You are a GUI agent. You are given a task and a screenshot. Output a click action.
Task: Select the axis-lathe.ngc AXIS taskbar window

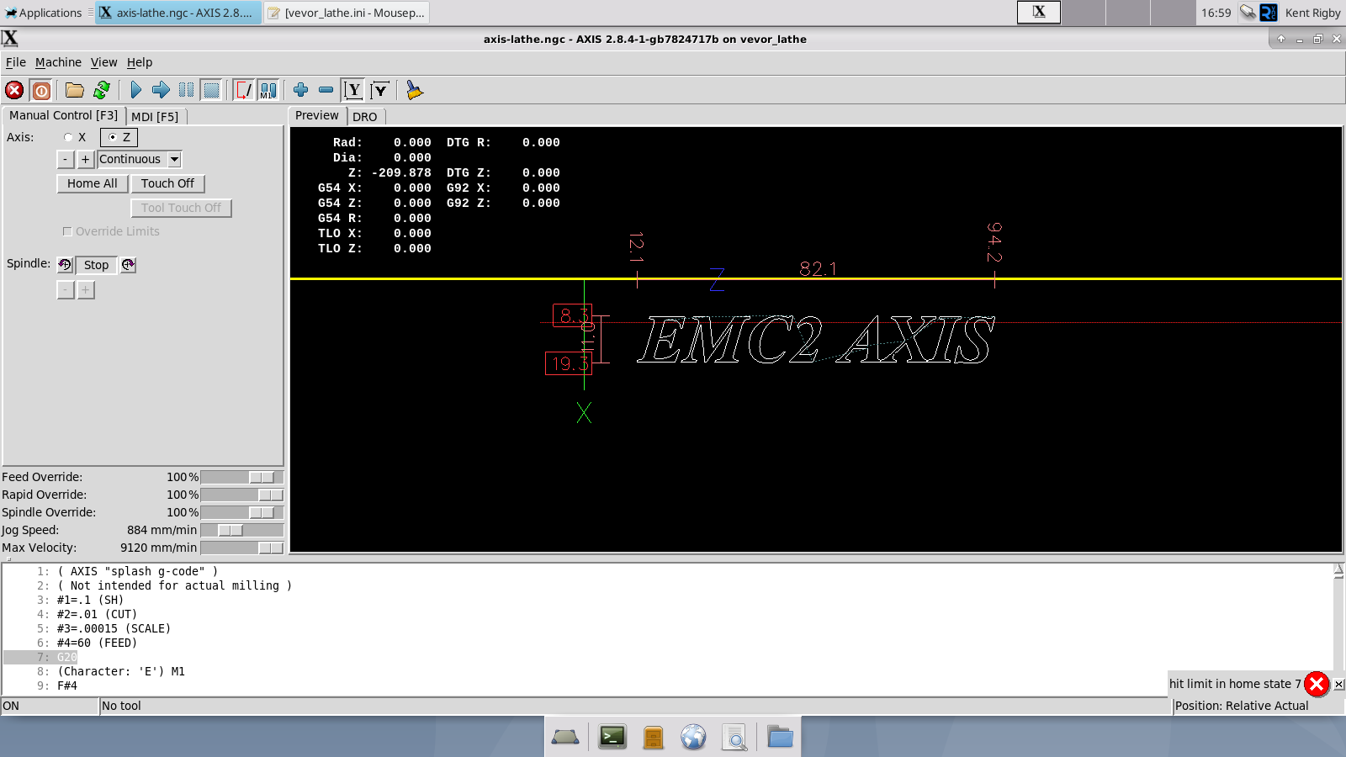[x=178, y=13]
